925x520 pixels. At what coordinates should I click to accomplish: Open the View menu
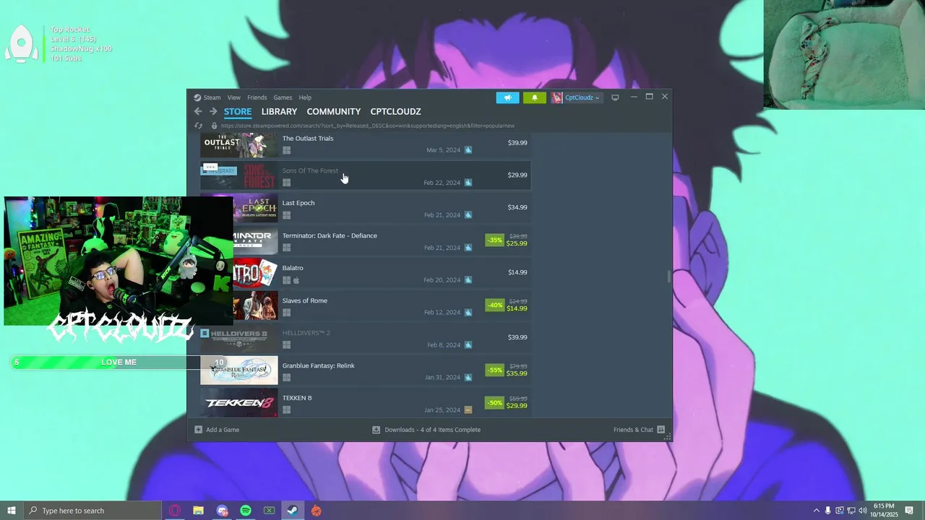pos(234,97)
